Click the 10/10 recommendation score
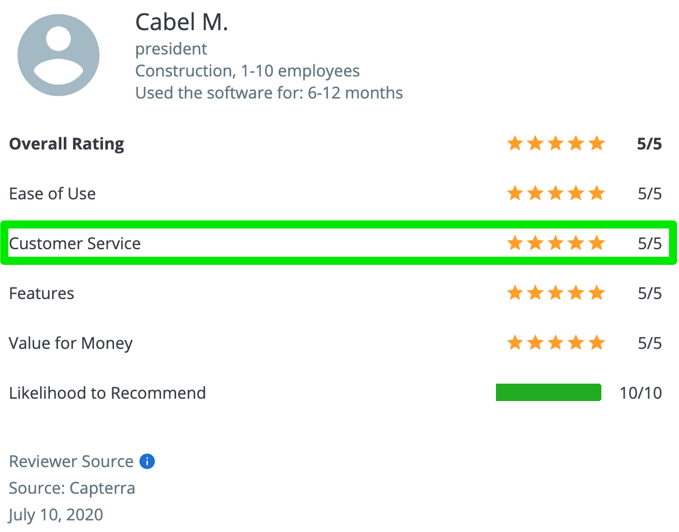This screenshot has width=679, height=532. tap(640, 393)
